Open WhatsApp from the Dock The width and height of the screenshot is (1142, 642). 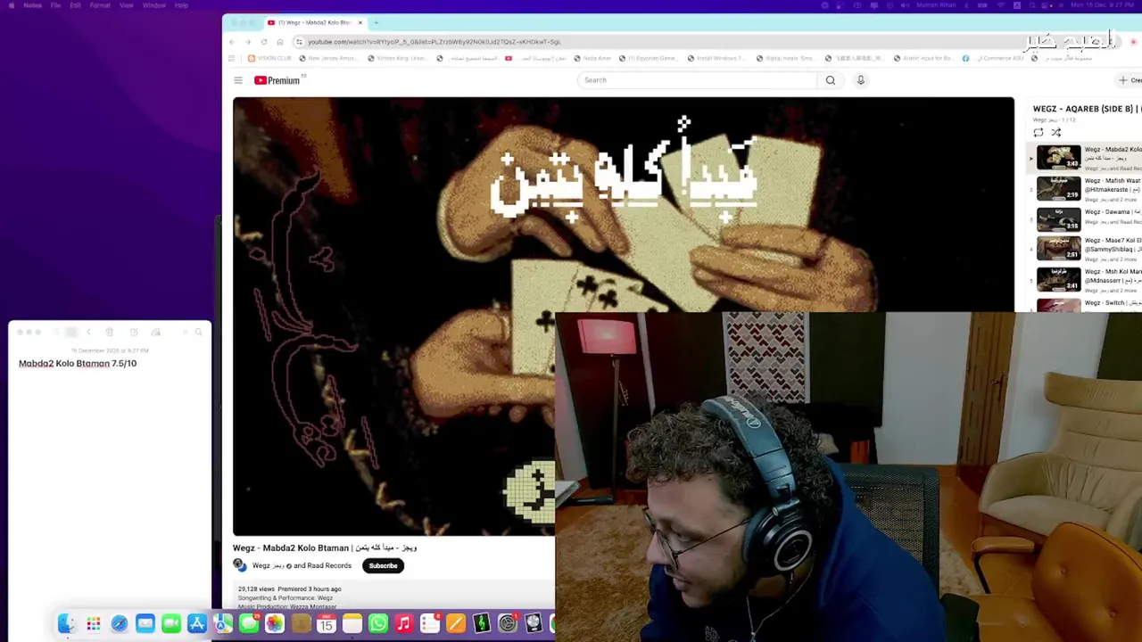(377, 623)
